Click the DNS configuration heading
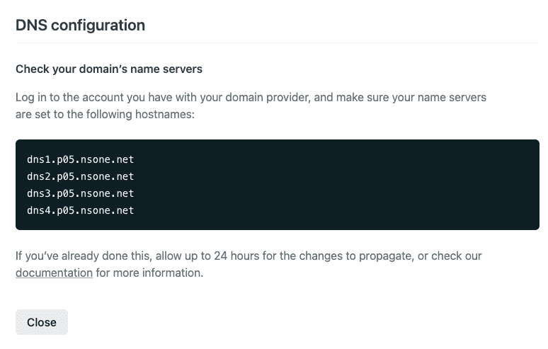 (x=80, y=25)
